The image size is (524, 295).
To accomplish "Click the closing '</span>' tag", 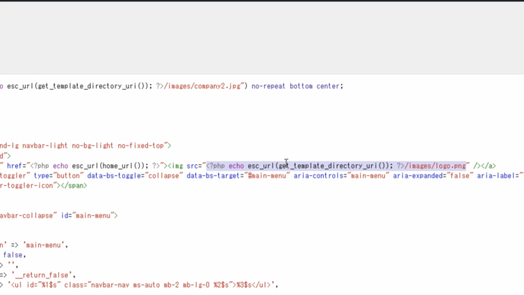I will 73,185.
